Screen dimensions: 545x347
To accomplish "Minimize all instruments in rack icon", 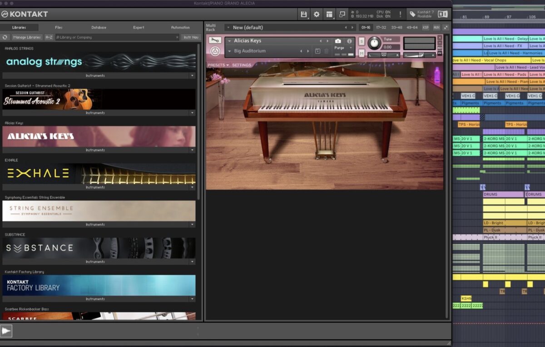I will 446,27.
